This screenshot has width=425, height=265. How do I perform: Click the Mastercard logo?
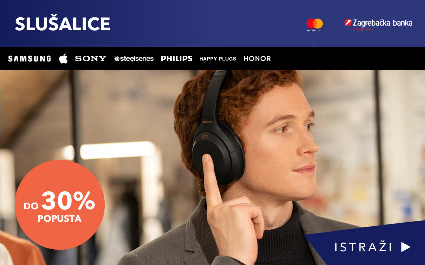pyautogui.click(x=315, y=25)
